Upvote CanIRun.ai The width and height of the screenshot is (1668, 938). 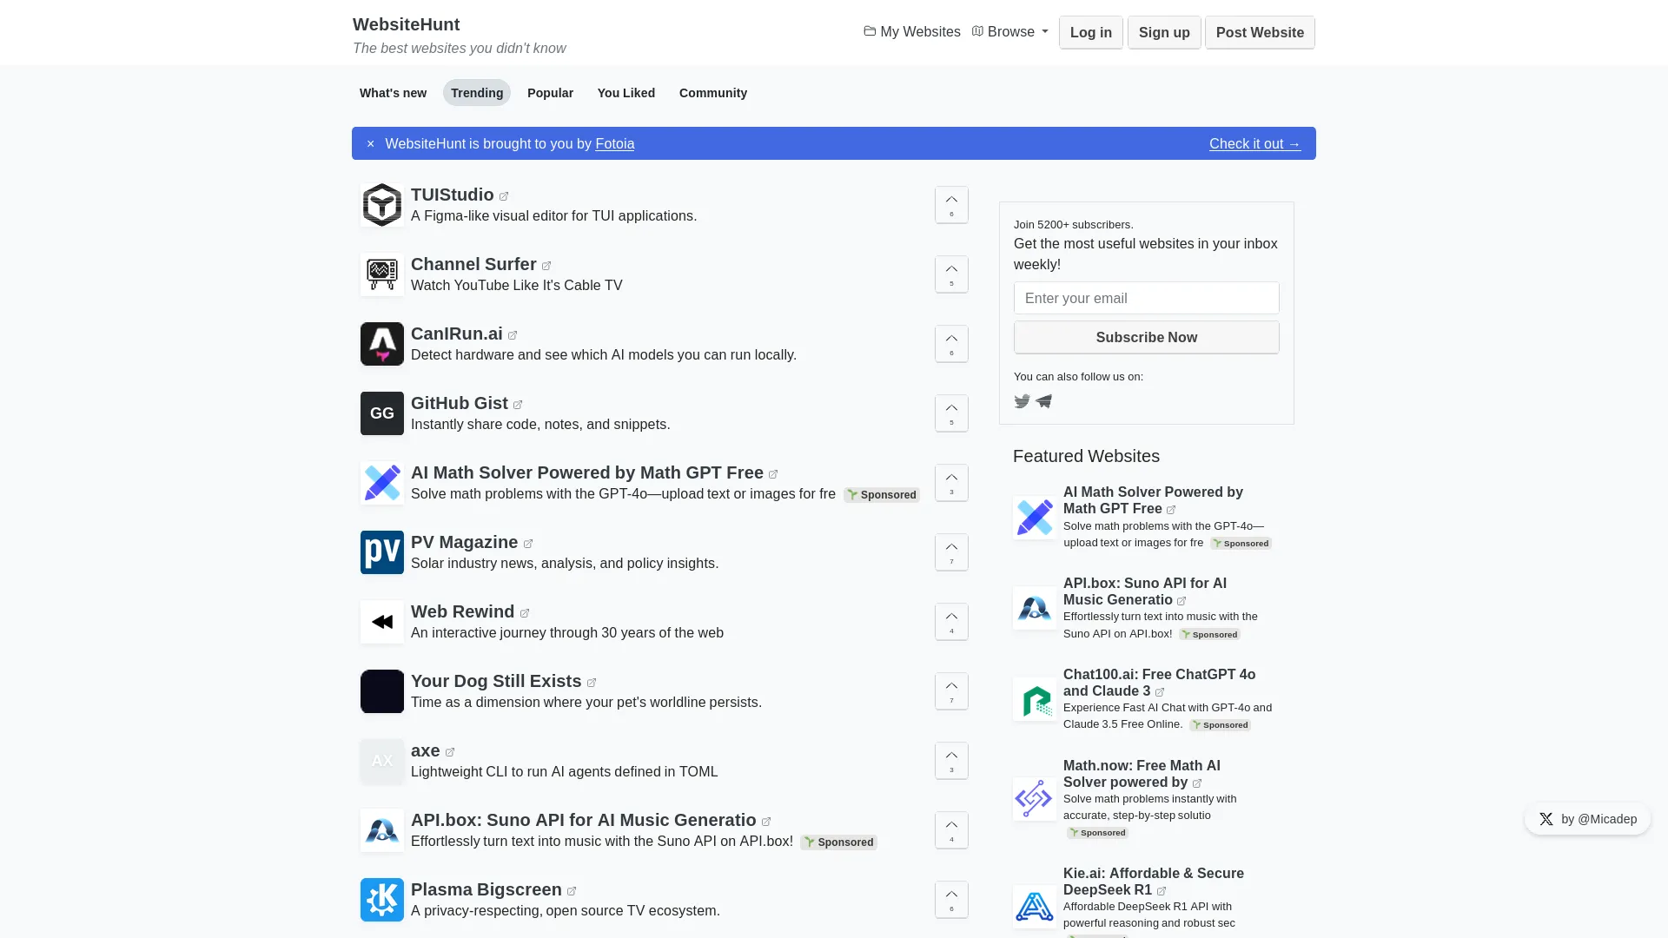pyautogui.click(x=951, y=344)
